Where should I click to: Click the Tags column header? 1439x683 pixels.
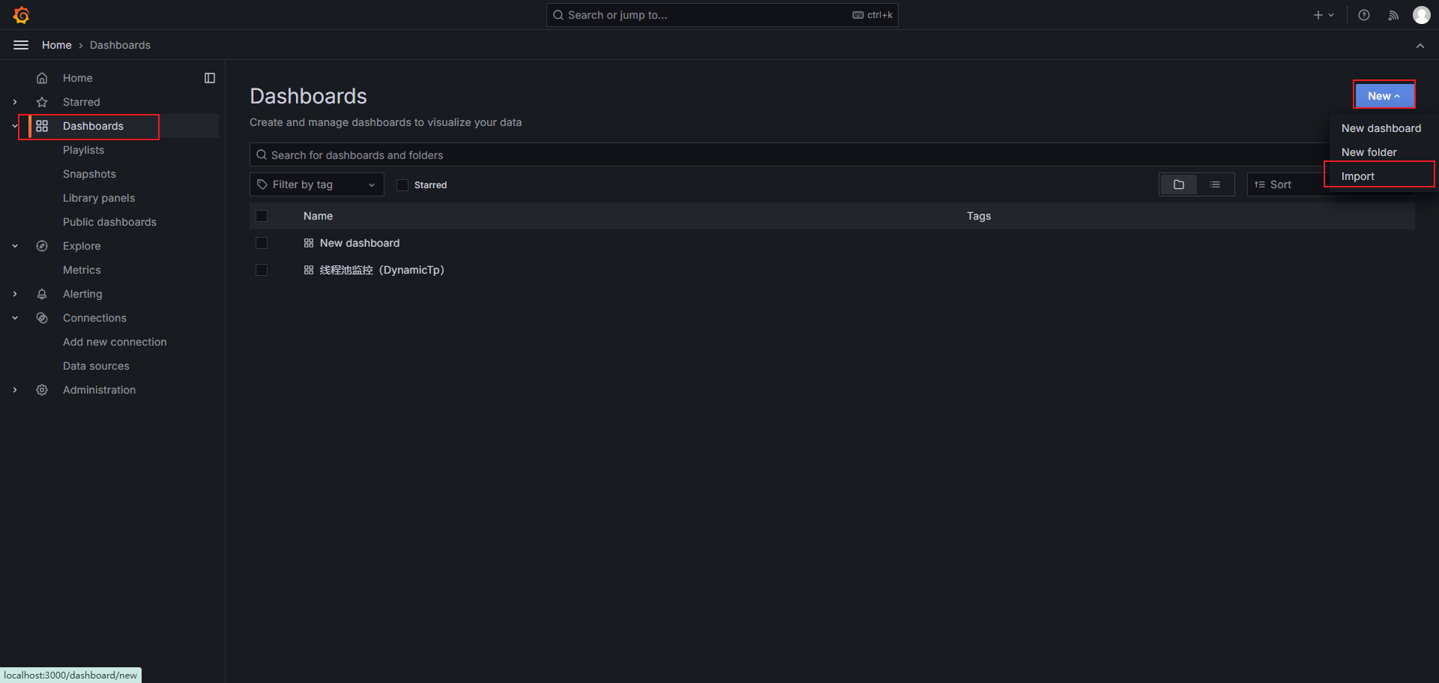tap(979, 216)
